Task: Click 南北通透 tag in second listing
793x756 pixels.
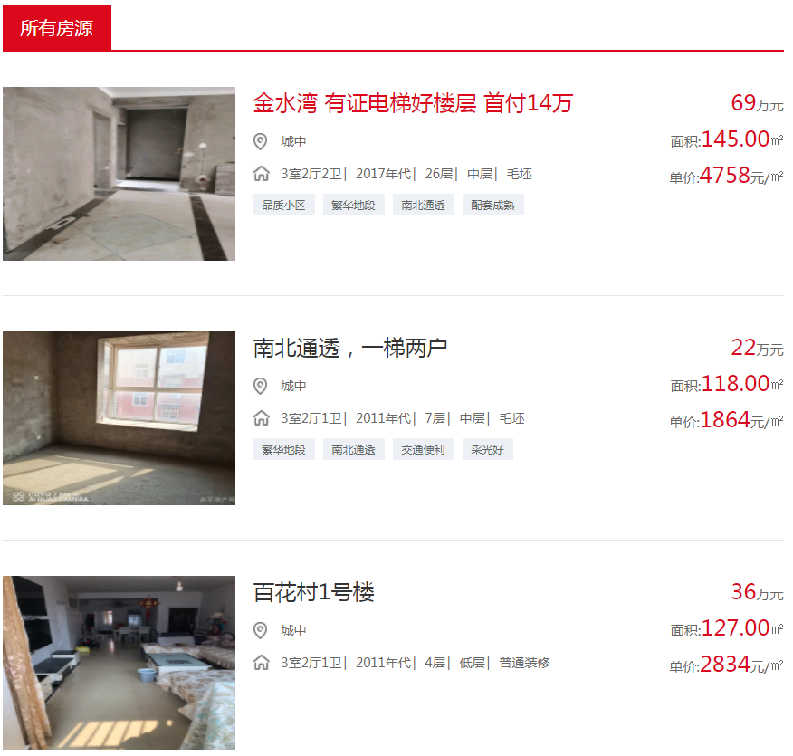Action: coord(354,450)
